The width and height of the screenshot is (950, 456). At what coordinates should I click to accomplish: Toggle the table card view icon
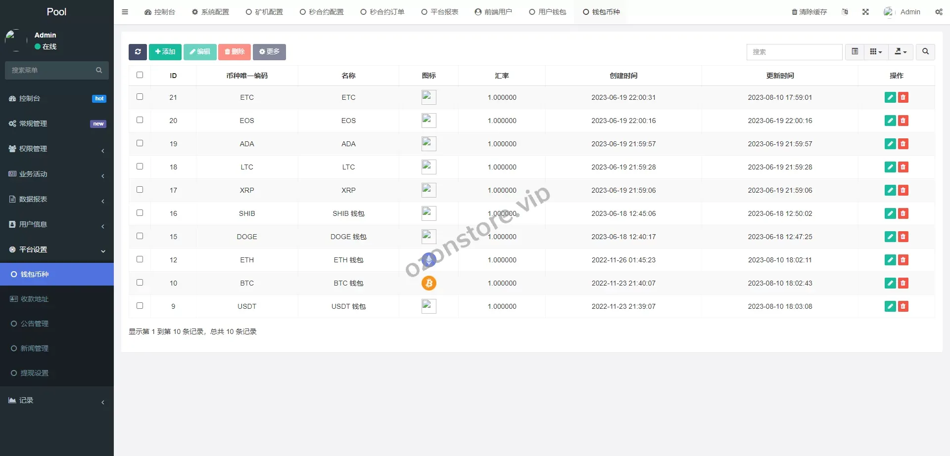[x=855, y=52]
